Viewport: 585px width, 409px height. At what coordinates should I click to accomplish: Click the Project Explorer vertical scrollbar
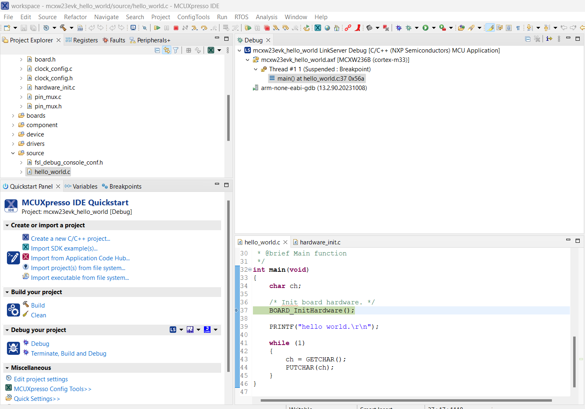coord(228,118)
